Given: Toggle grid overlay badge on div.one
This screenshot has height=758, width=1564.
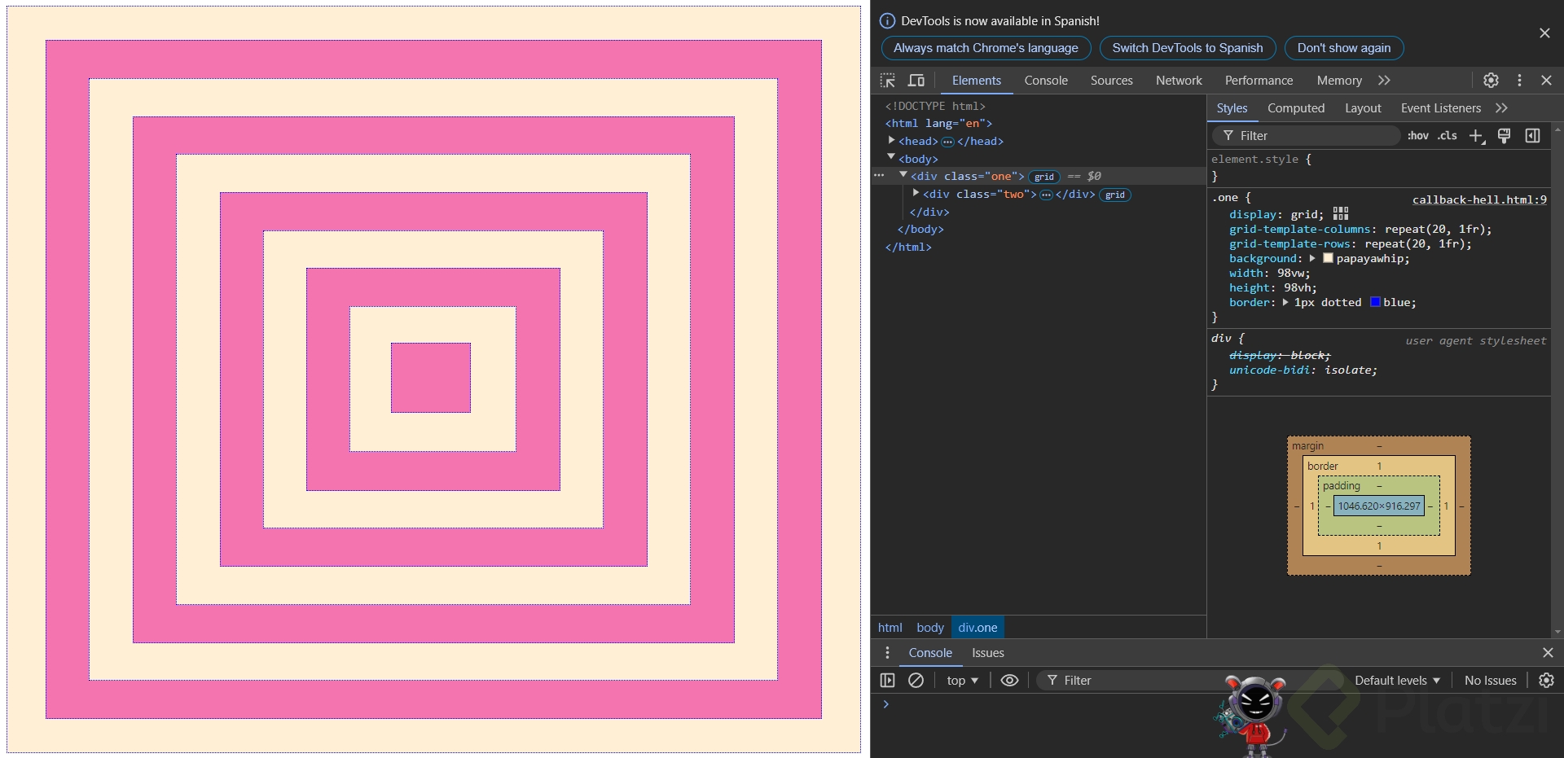Looking at the screenshot, I should click(1043, 177).
